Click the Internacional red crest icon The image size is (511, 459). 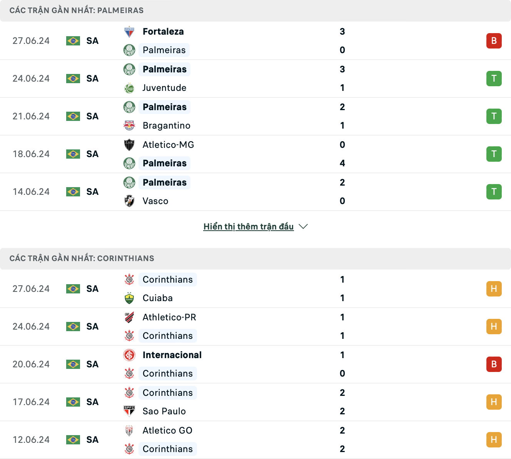[129, 355]
